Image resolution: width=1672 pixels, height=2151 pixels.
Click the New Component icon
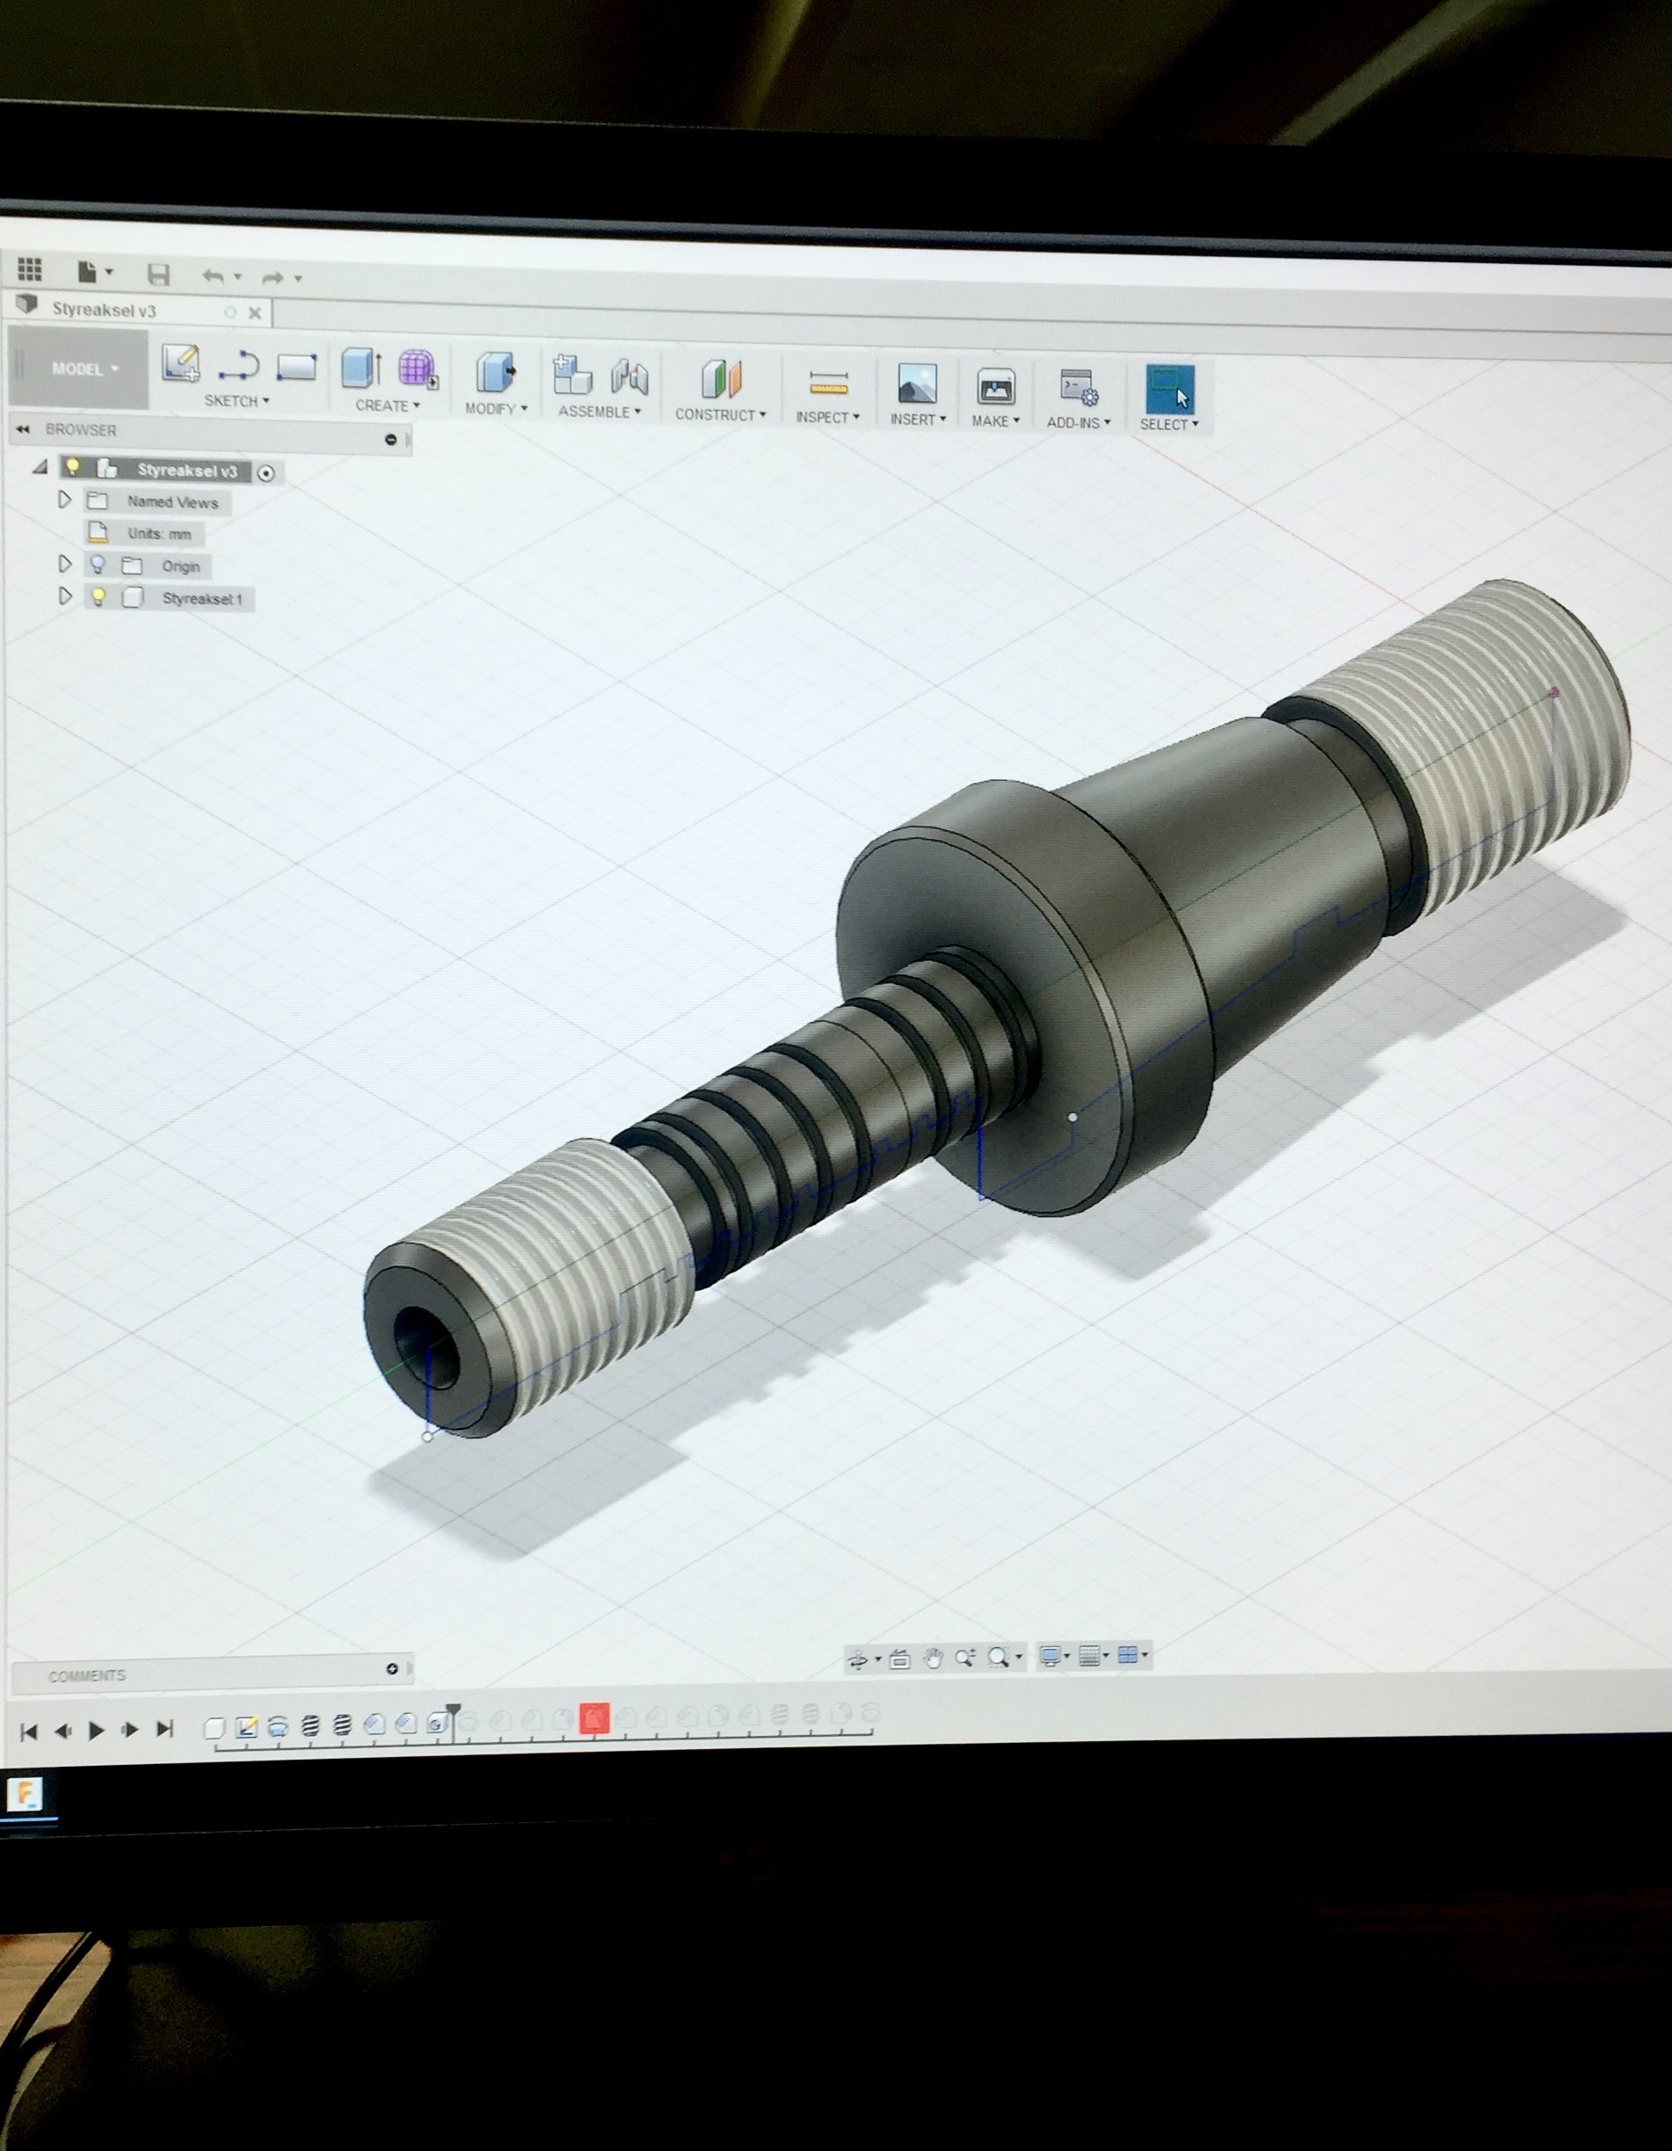[572, 376]
